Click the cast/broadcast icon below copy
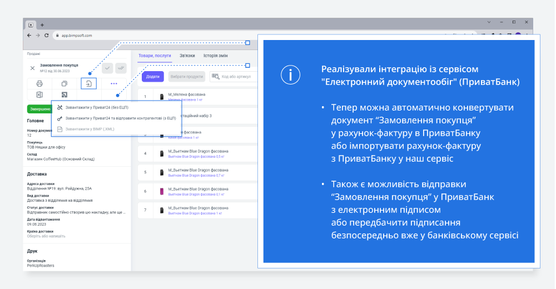The image size is (556, 289). (x=64, y=95)
